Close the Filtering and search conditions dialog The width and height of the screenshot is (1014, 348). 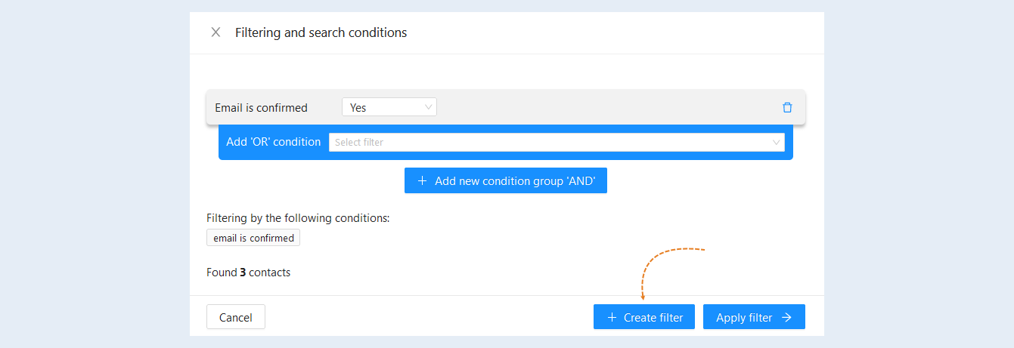(x=216, y=32)
